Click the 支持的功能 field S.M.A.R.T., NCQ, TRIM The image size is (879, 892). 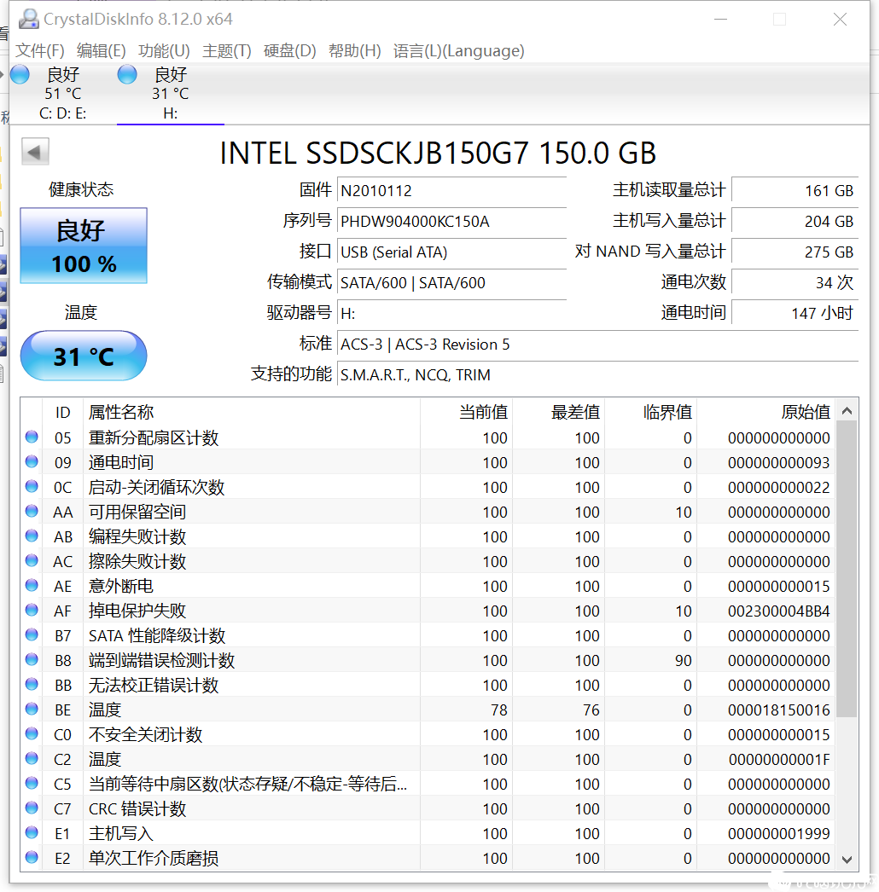[597, 375]
